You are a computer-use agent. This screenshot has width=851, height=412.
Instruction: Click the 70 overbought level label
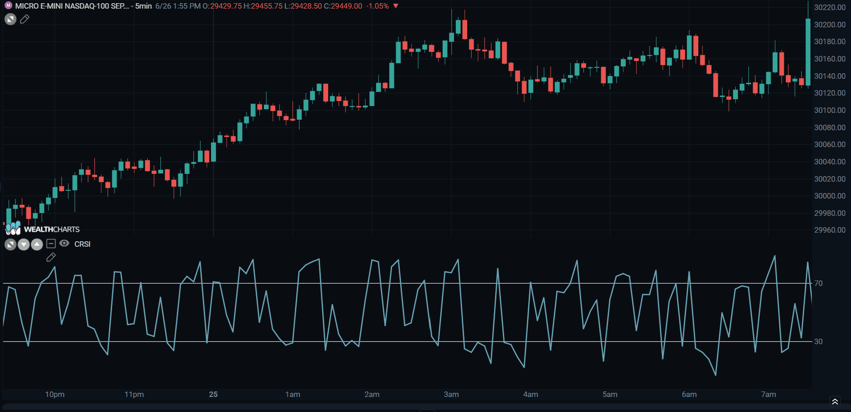(819, 283)
